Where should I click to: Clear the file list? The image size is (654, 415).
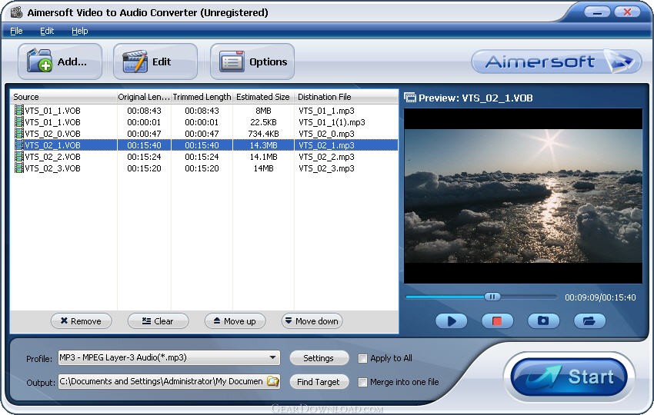coord(158,321)
